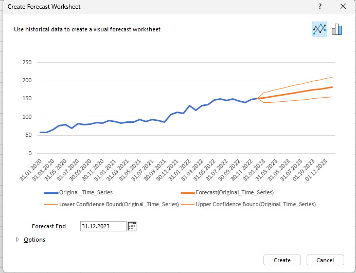The image size is (356, 273).
Task: Expand the Options disclosure triangle
Action: point(17,240)
